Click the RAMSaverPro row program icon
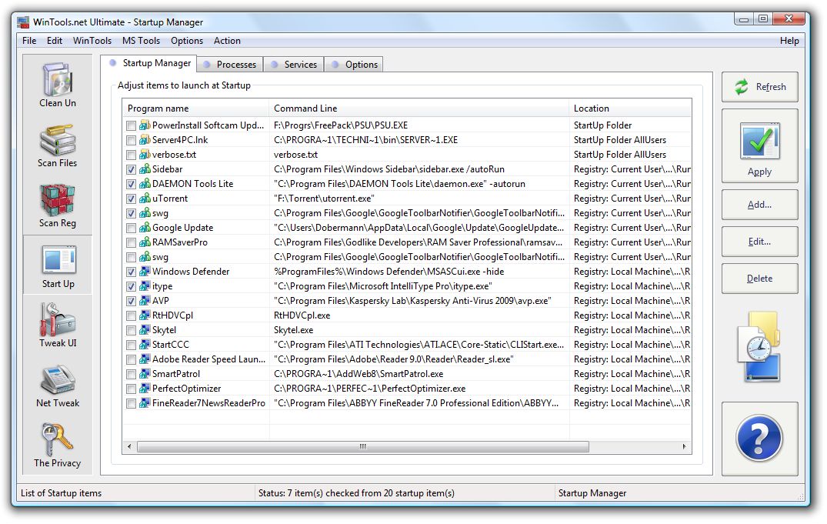The width and height of the screenshot is (827, 524). 145,242
